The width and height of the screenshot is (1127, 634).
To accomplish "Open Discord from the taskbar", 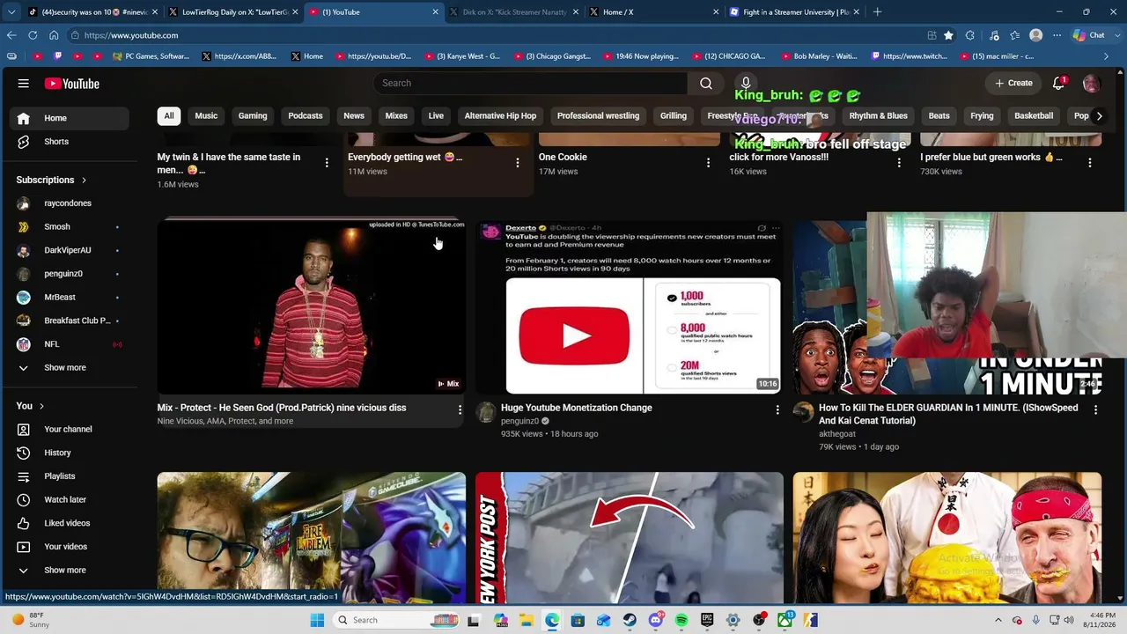I will [656, 620].
